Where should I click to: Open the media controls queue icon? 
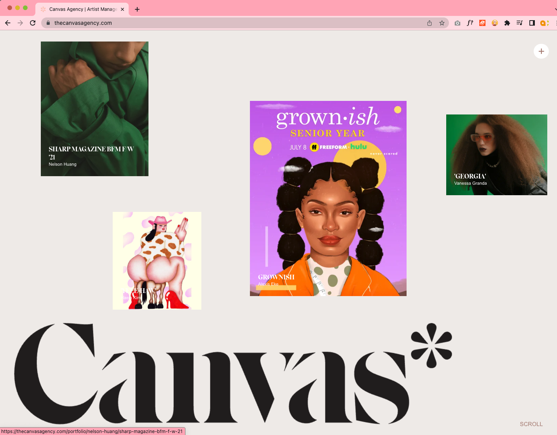coord(520,23)
